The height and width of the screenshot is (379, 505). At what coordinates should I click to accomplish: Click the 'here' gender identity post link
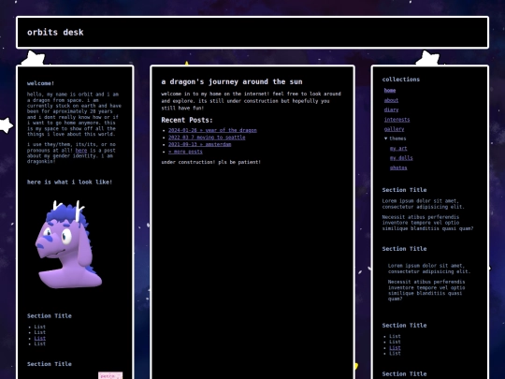point(81,150)
